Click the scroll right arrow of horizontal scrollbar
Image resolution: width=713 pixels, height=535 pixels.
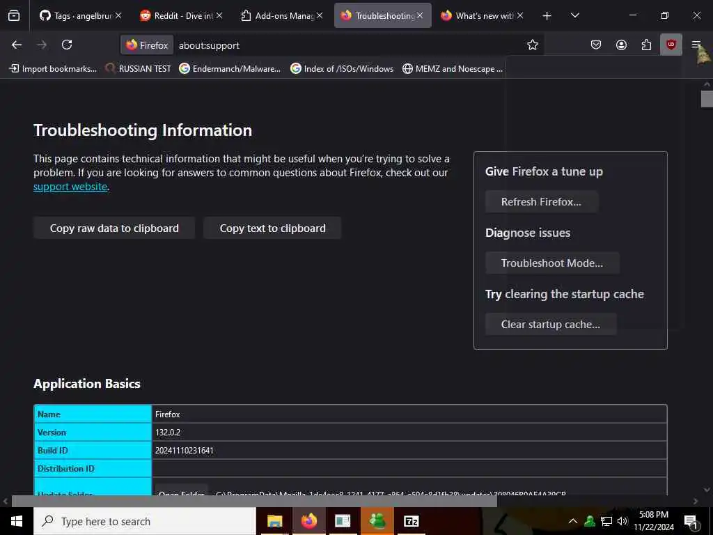pyautogui.click(x=696, y=502)
